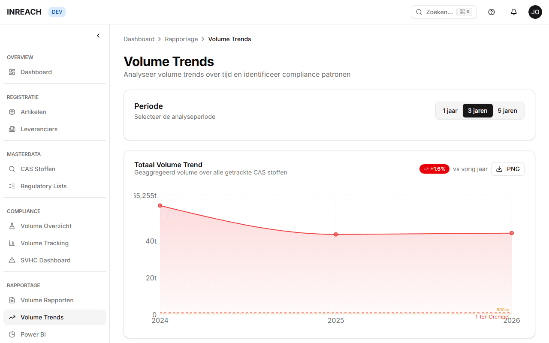
Task: Go to Regulatory Lists menu item
Action: pos(44,186)
